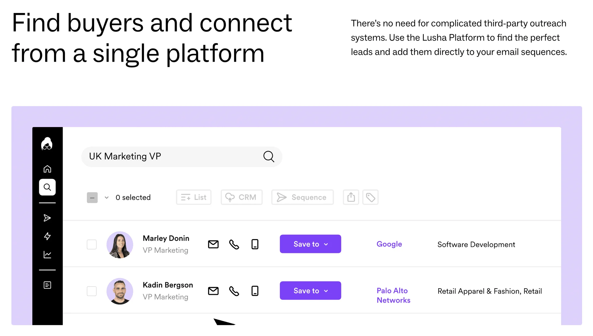
Task: Open the Google company link
Action: 389,244
